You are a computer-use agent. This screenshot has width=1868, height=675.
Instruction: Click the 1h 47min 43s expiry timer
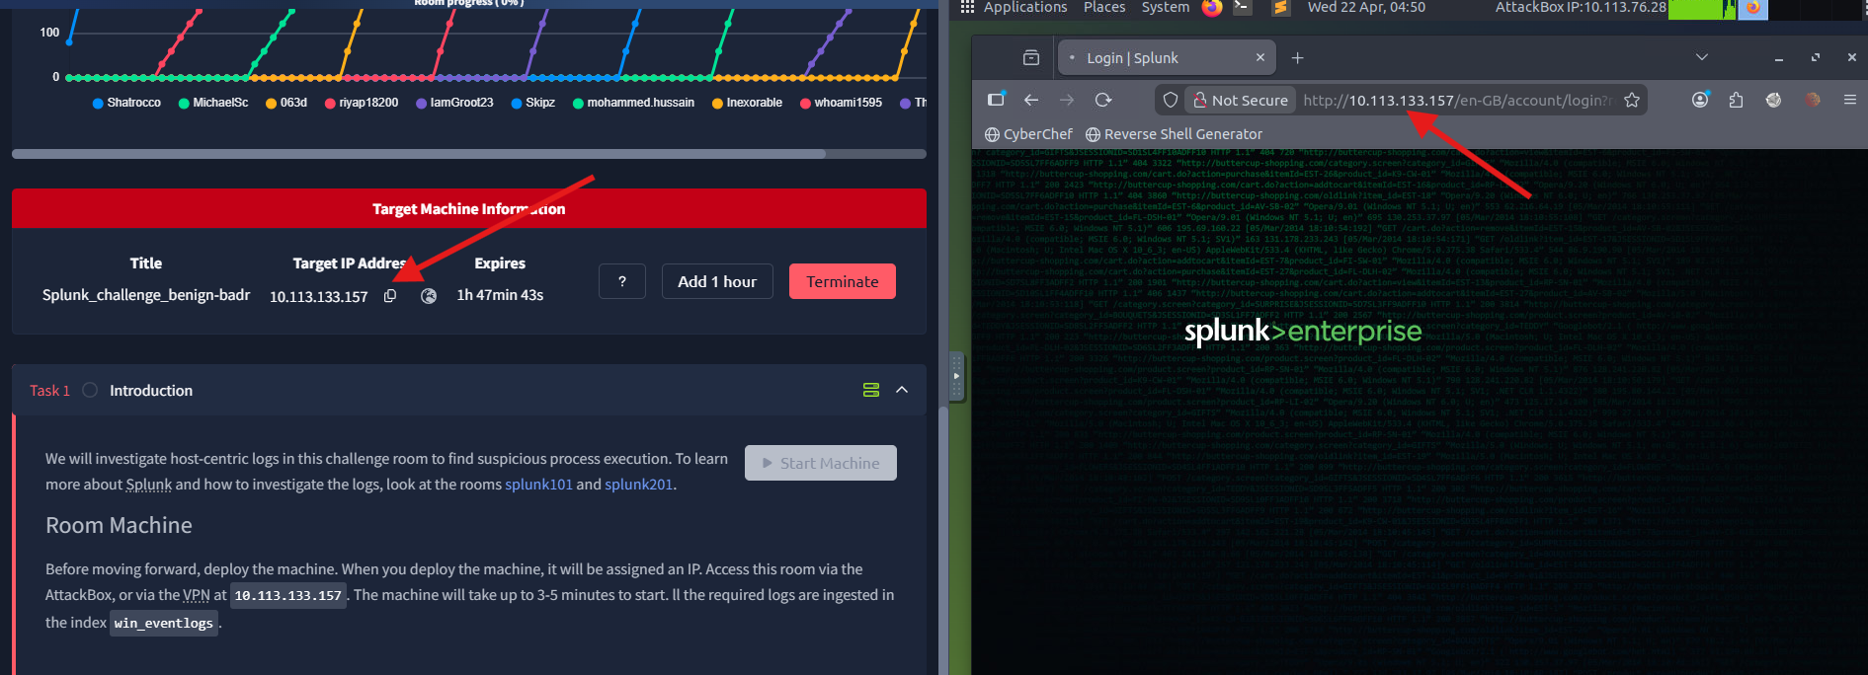pyautogui.click(x=500, y=295)
